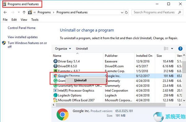186x122 pixels.
Task: Open View installed updates link
Action: (x=23, y=37)
